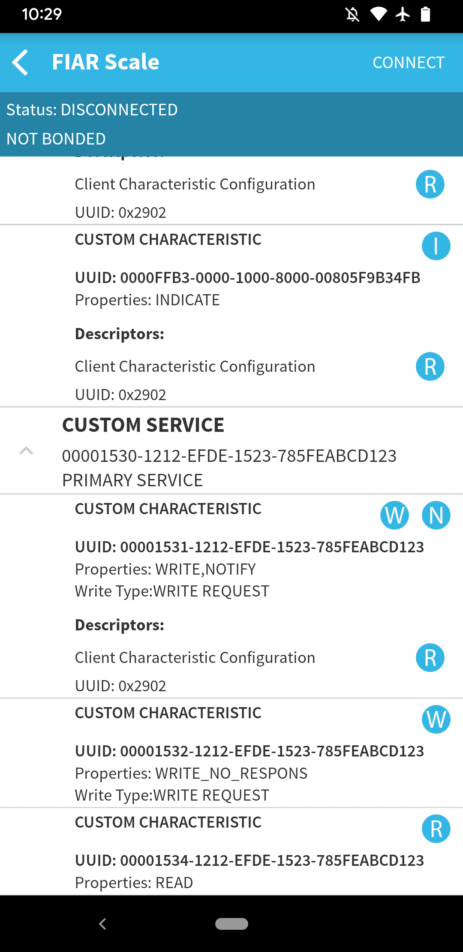Screen dimensions: 463x952
Task: Select UUID 00001531-1212-EFDE-1523-785FEABCD123 text
Action: 249,547
